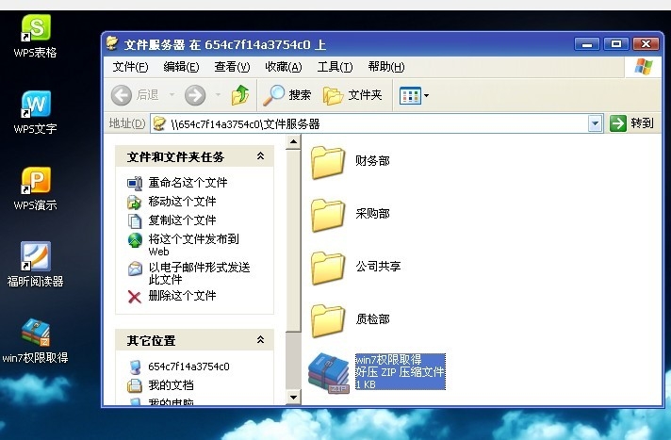The width and height of the screenshot is (671, 440).
Task: Collapse the 其它位置 panel
Action: (x=260, y=340)
